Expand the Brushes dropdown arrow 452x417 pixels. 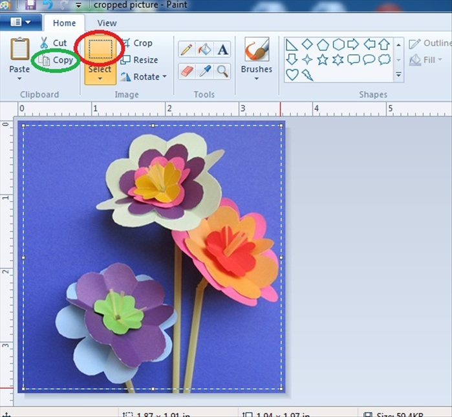[257, 78]
